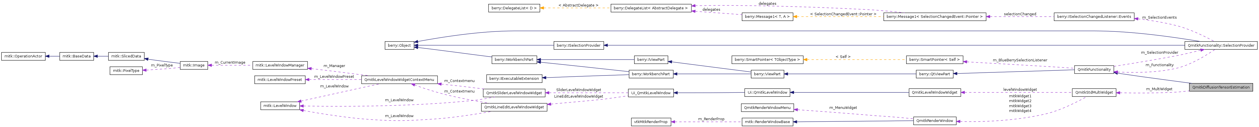Click the m_MultiWidget edge label
Image resolution: width=1259 pixels, height=127 pixels.
[1159, 89]
